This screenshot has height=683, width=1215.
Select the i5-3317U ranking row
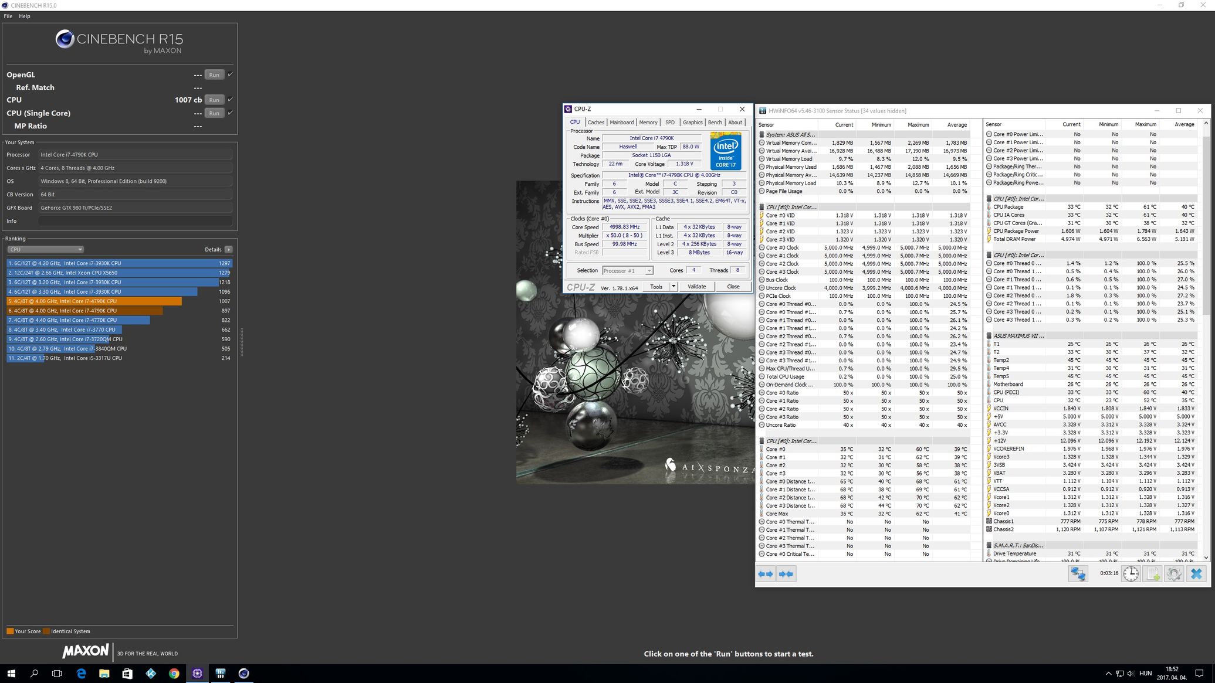pos(119,358)
